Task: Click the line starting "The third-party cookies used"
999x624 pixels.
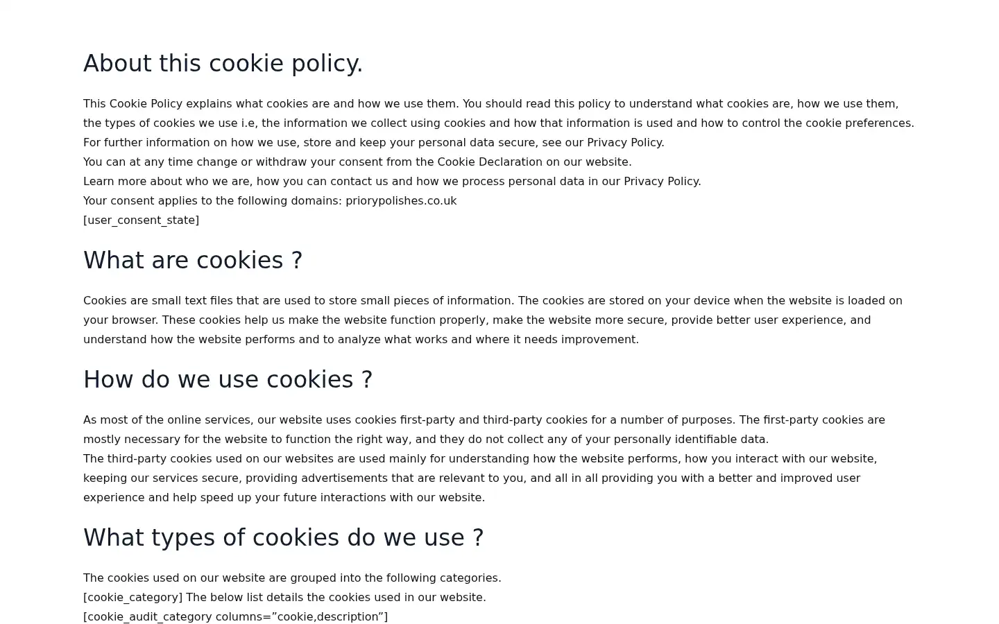Action: click(480, 458)
